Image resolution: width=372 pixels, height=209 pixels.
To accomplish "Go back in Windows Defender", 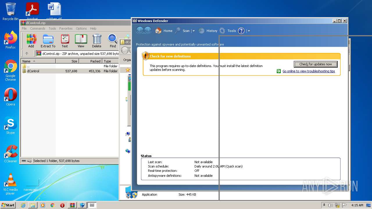I will (140, 30).
